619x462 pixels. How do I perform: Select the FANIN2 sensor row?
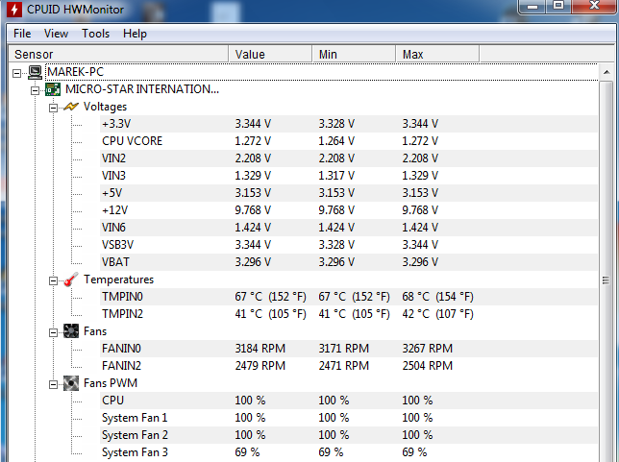(349, 366)
